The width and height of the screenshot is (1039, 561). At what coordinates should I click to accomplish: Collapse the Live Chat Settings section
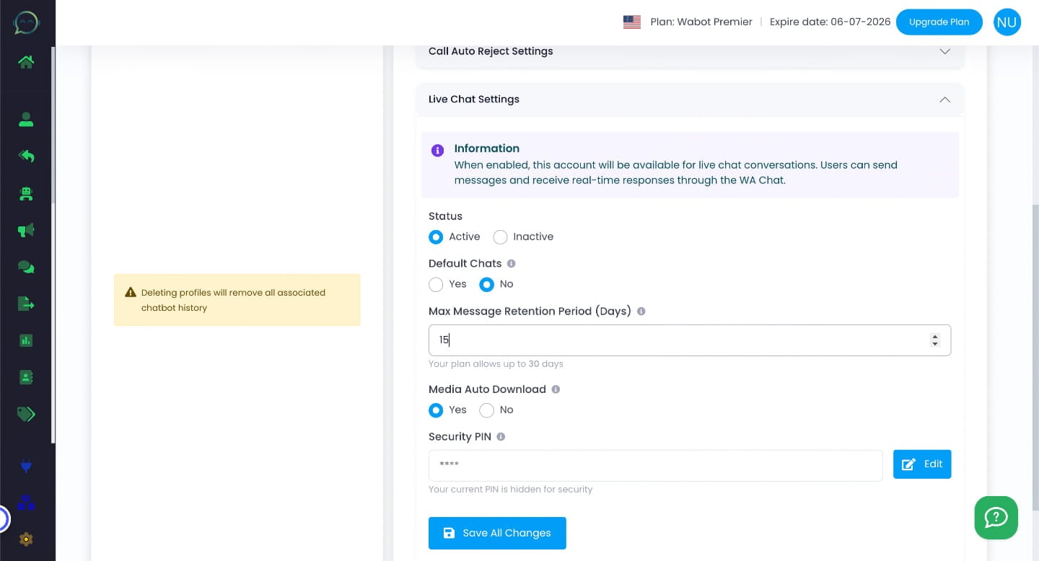point(944,100)
